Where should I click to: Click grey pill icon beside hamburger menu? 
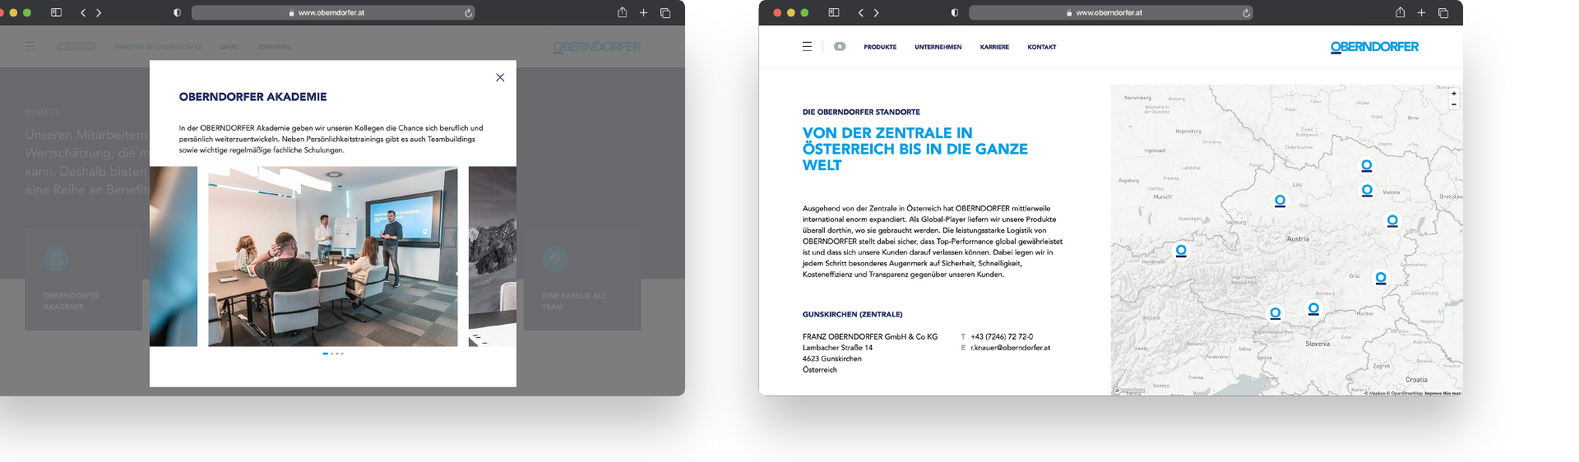pos(840,47)
